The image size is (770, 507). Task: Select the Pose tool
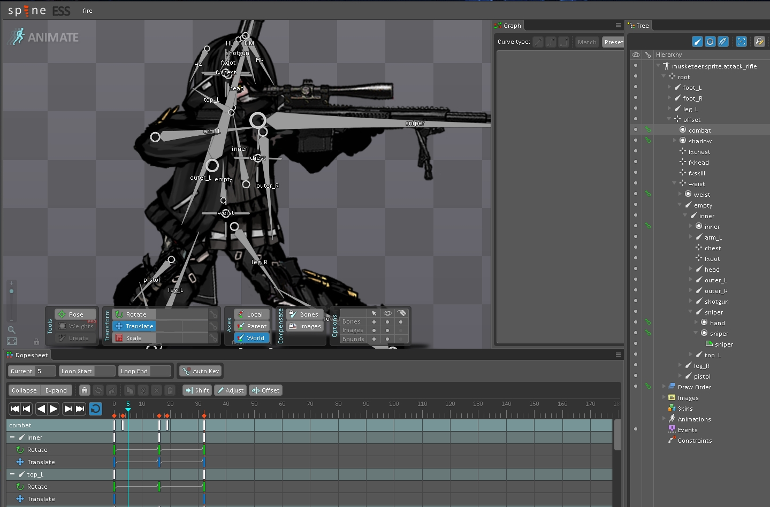(x=75, y=314)
